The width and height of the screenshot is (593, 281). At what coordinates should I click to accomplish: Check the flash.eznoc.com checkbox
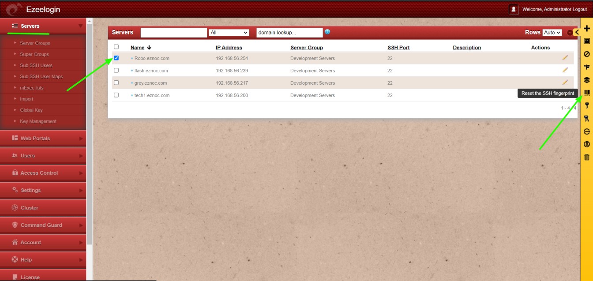[x=116, y=70]
